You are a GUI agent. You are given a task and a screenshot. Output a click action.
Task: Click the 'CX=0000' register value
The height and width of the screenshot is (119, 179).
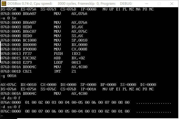coord(48,85)
